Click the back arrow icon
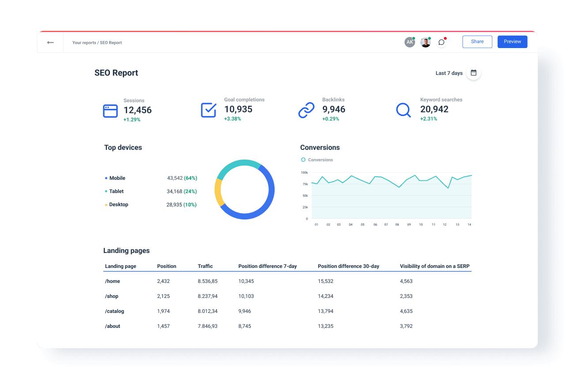The image size is (574, 379). coord(50,43)
